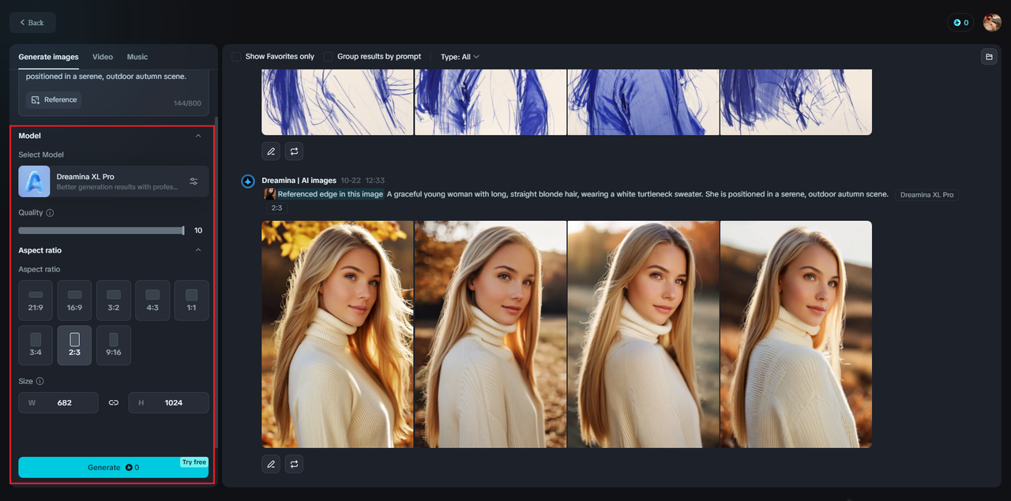Select the 2:3 aspect ratio
This screenshot has width=1011, height=501.
pos(74,346)
